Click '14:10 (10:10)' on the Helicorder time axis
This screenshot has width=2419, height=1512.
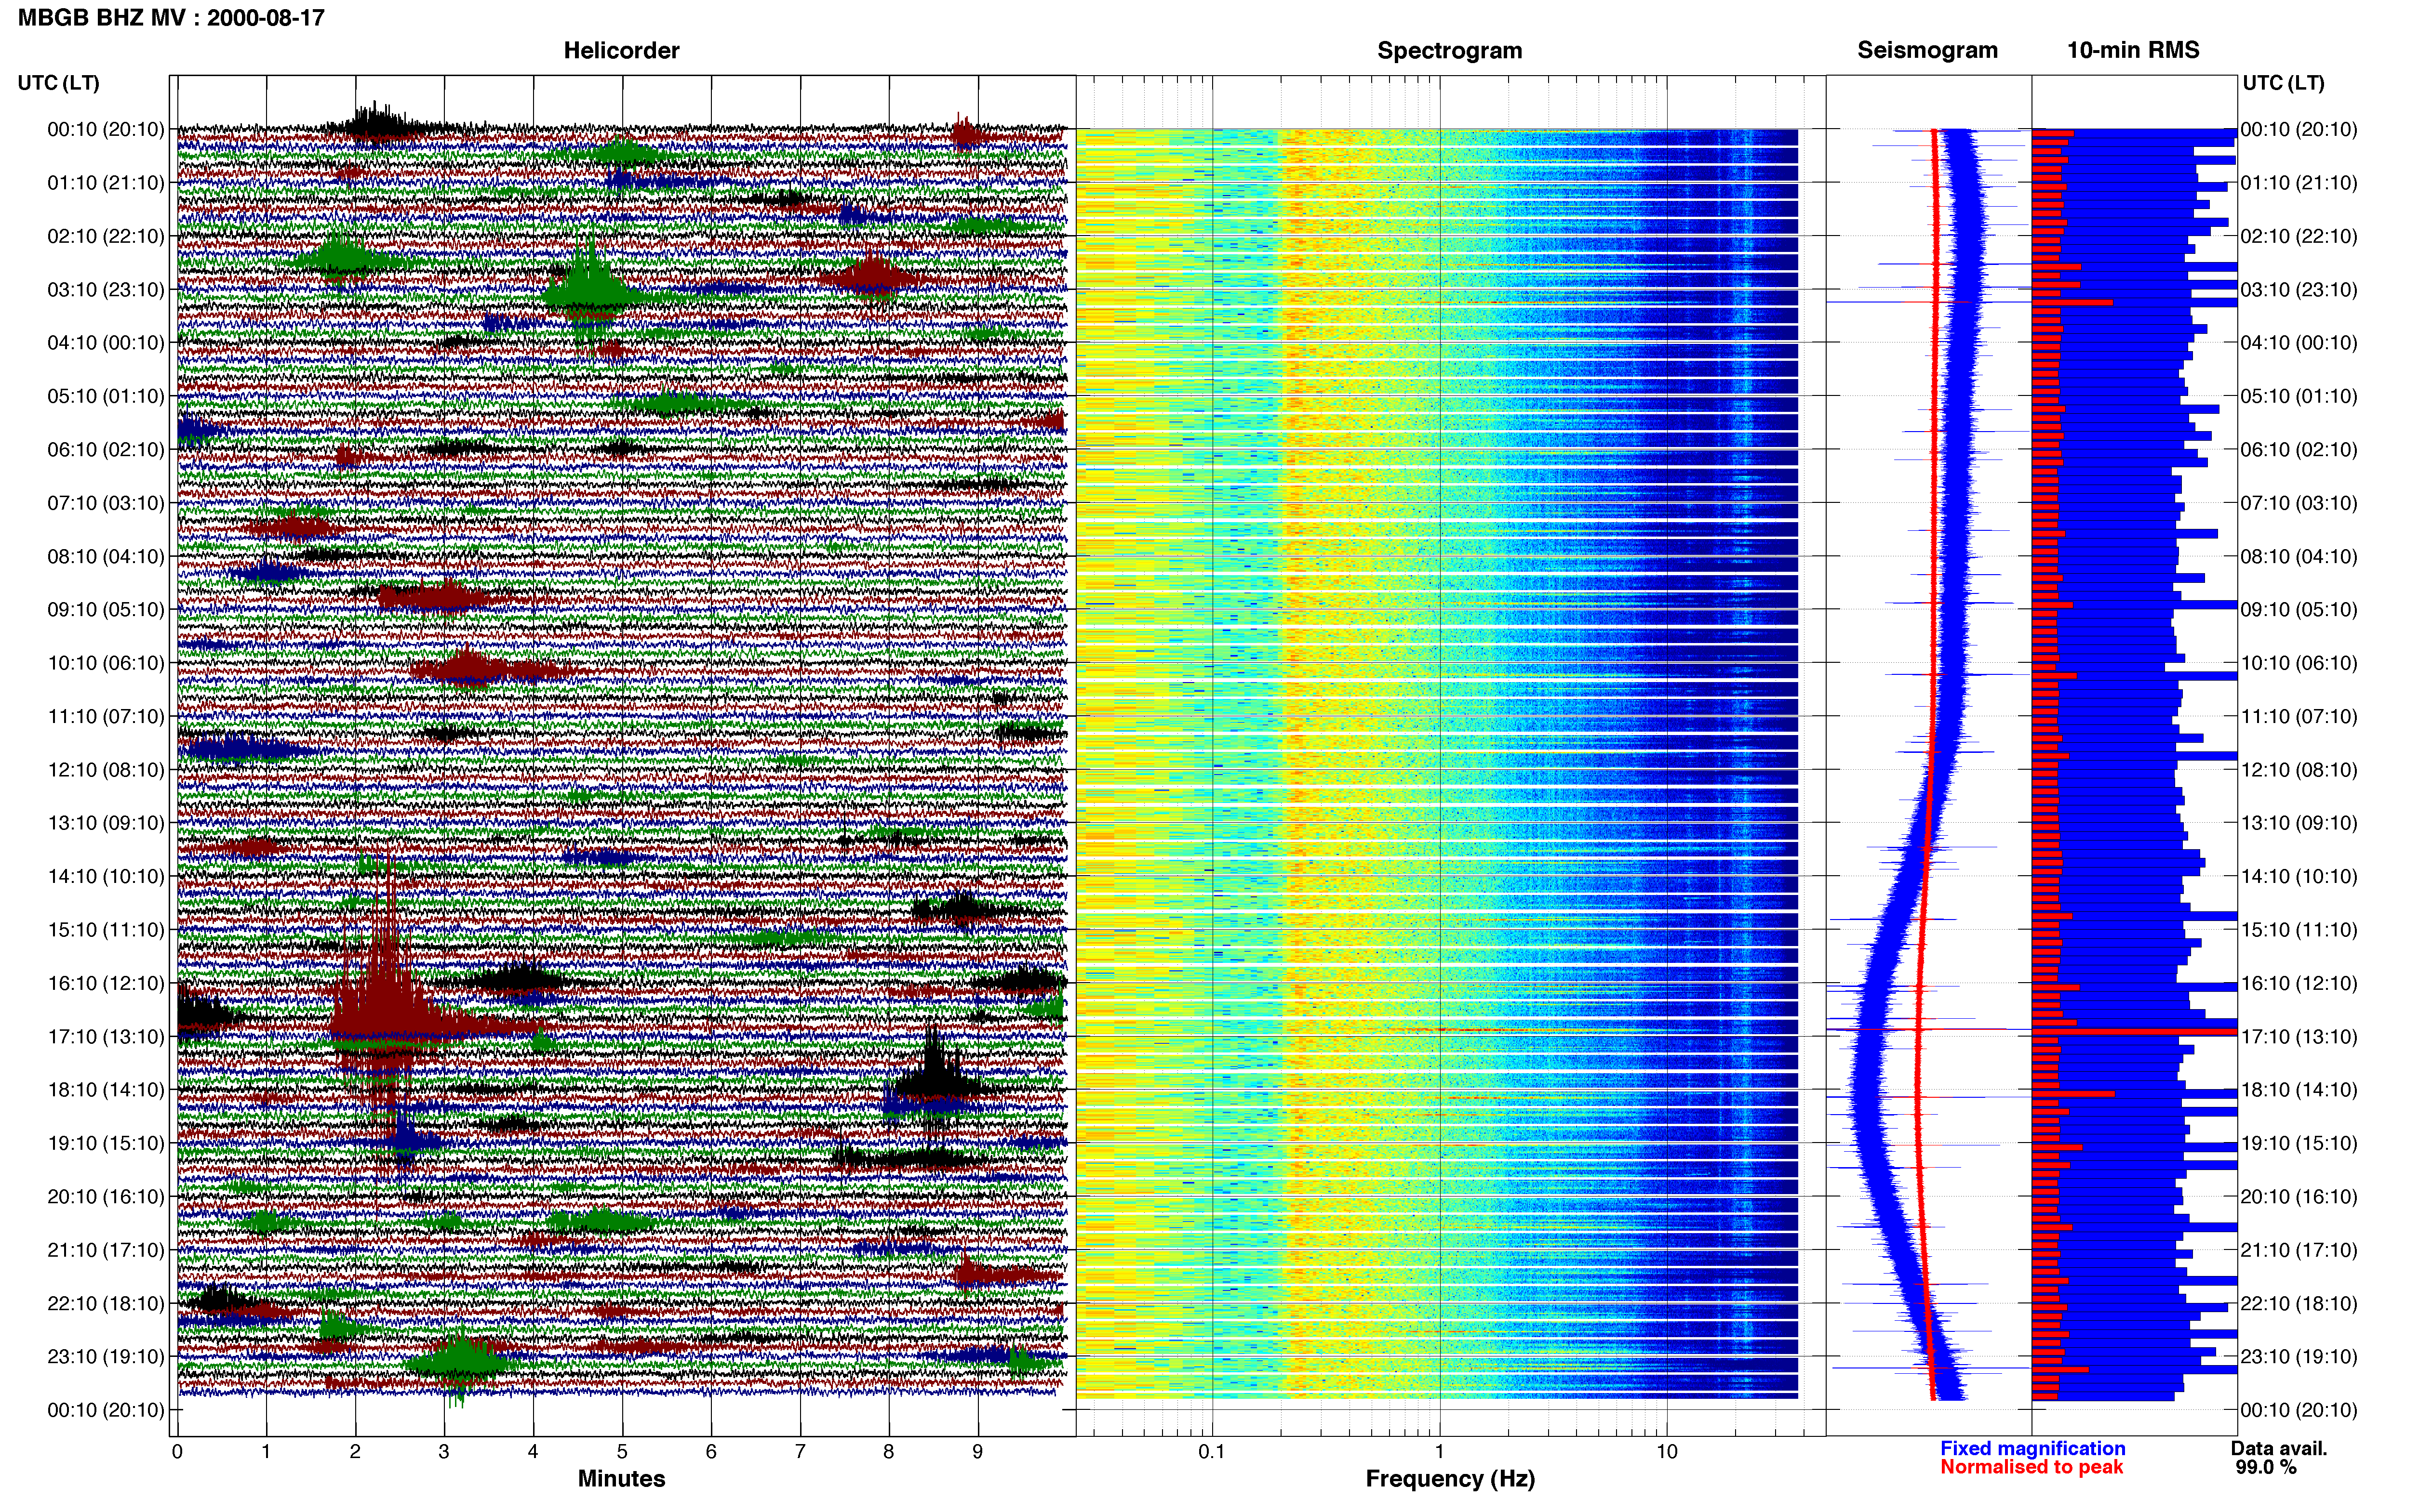(x=106, y=877)
